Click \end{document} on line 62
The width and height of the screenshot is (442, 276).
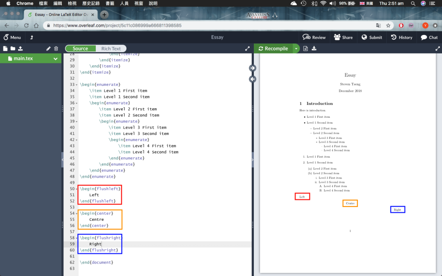[x=96, y=263]
